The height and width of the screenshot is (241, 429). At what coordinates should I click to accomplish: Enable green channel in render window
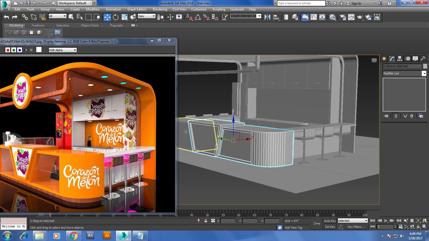[14, 50]
